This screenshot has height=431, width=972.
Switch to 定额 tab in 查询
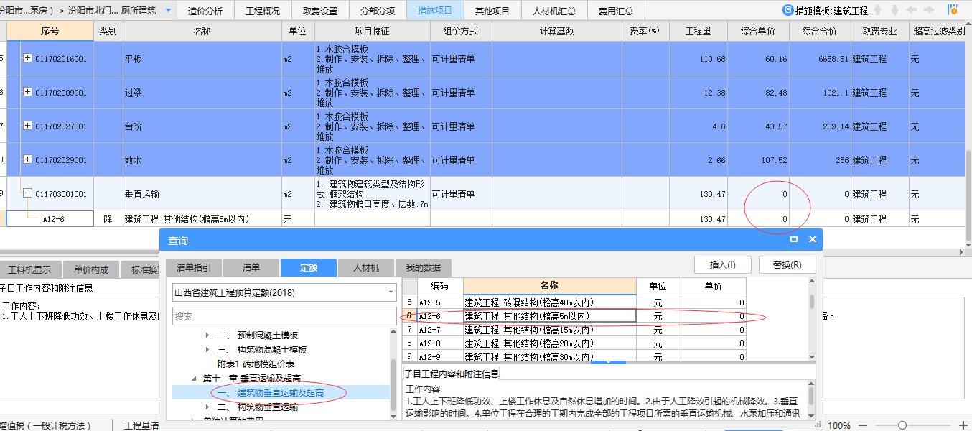309,268
